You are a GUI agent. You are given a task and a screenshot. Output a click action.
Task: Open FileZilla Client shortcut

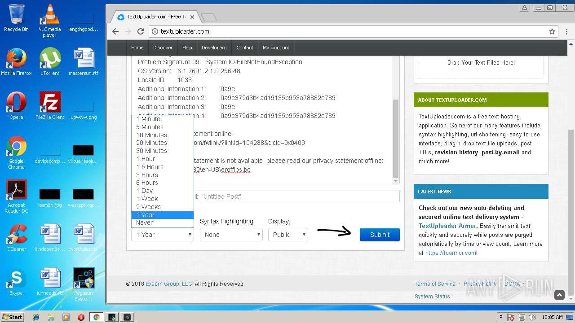[x=49, y=106]
